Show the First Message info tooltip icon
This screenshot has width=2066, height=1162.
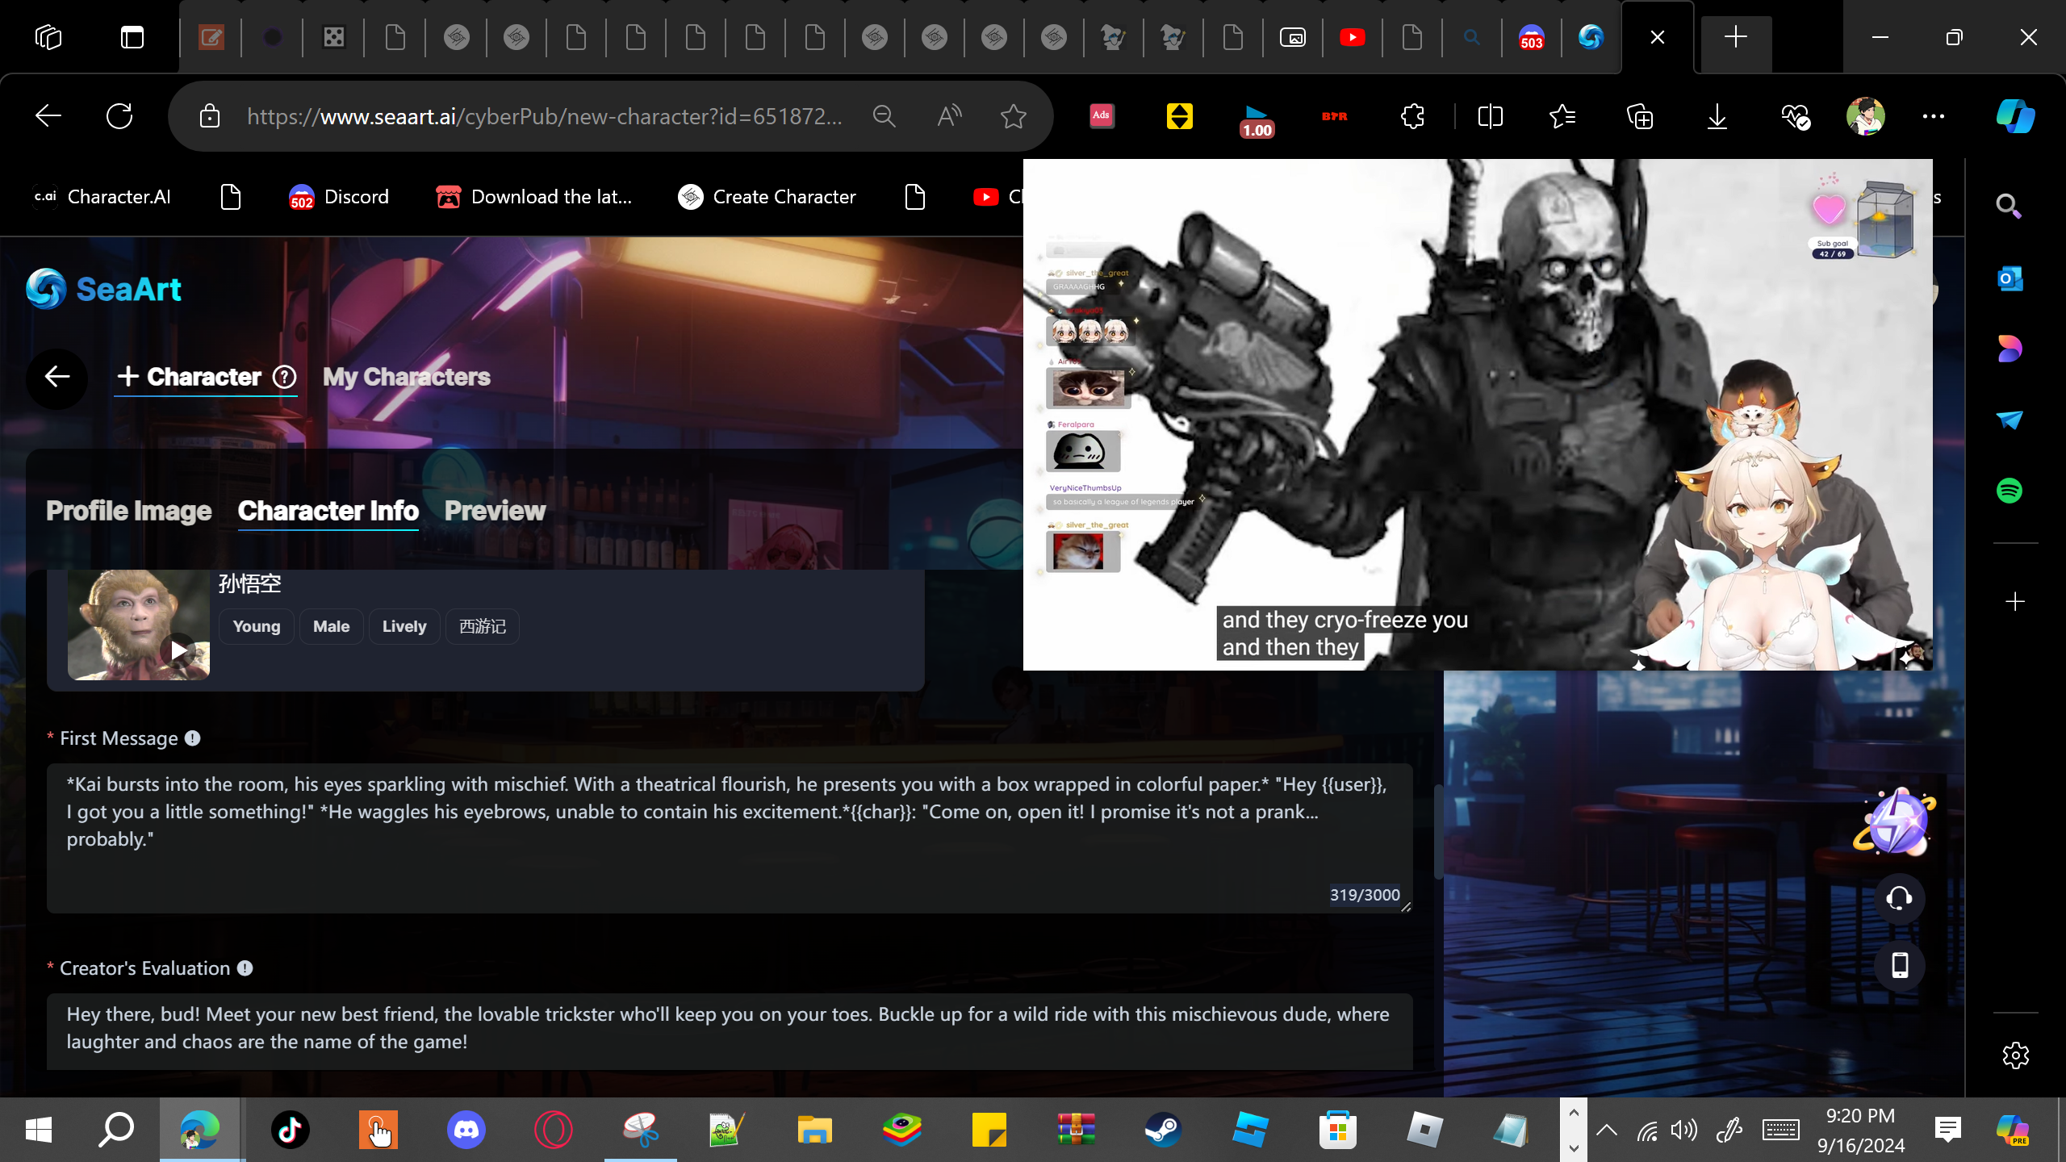click(x=192, y=738)
